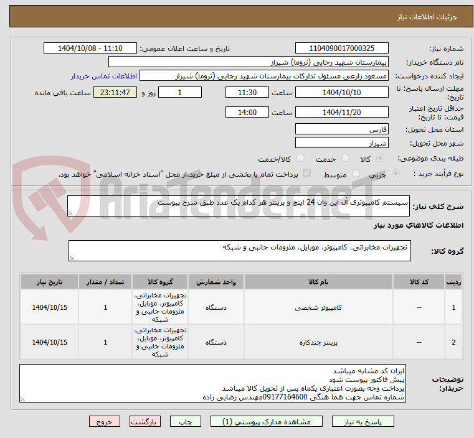Screen dimensions: 474x438
Task: Click the deadline time field 11:30
Action: [x=247, y=92]
